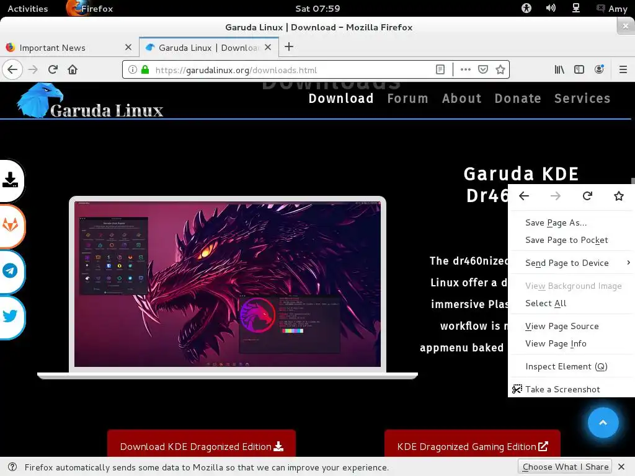Viewport: 635px width, 476px height.
Task: Open the Services nav link
Action: 582,99
